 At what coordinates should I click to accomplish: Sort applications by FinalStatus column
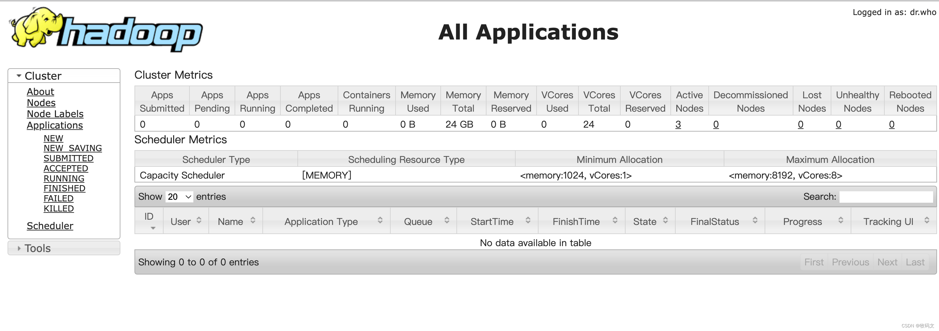coord(720,221)
